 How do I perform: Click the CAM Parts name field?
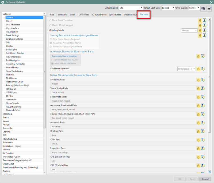point(128,144)
